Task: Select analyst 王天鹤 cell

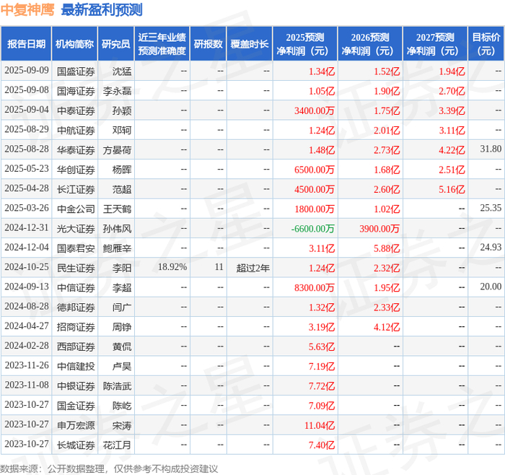Action: 117,209
